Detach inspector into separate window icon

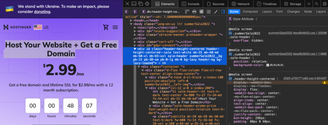pos(141,4)
